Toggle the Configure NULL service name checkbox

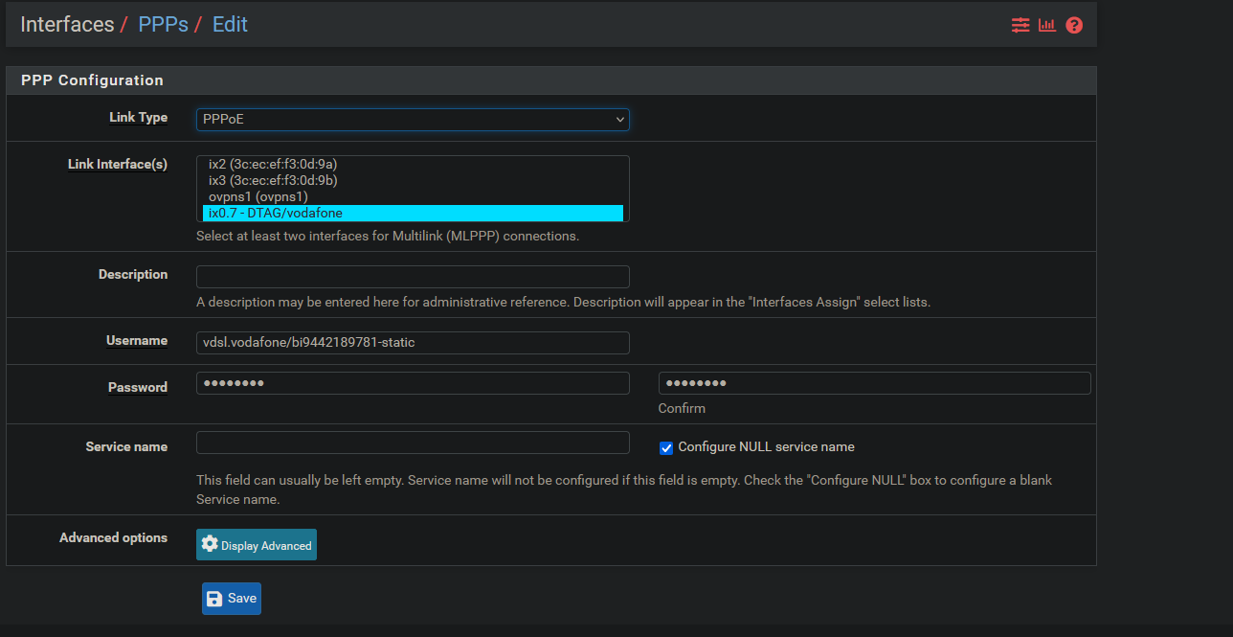(x=666, y=448)
